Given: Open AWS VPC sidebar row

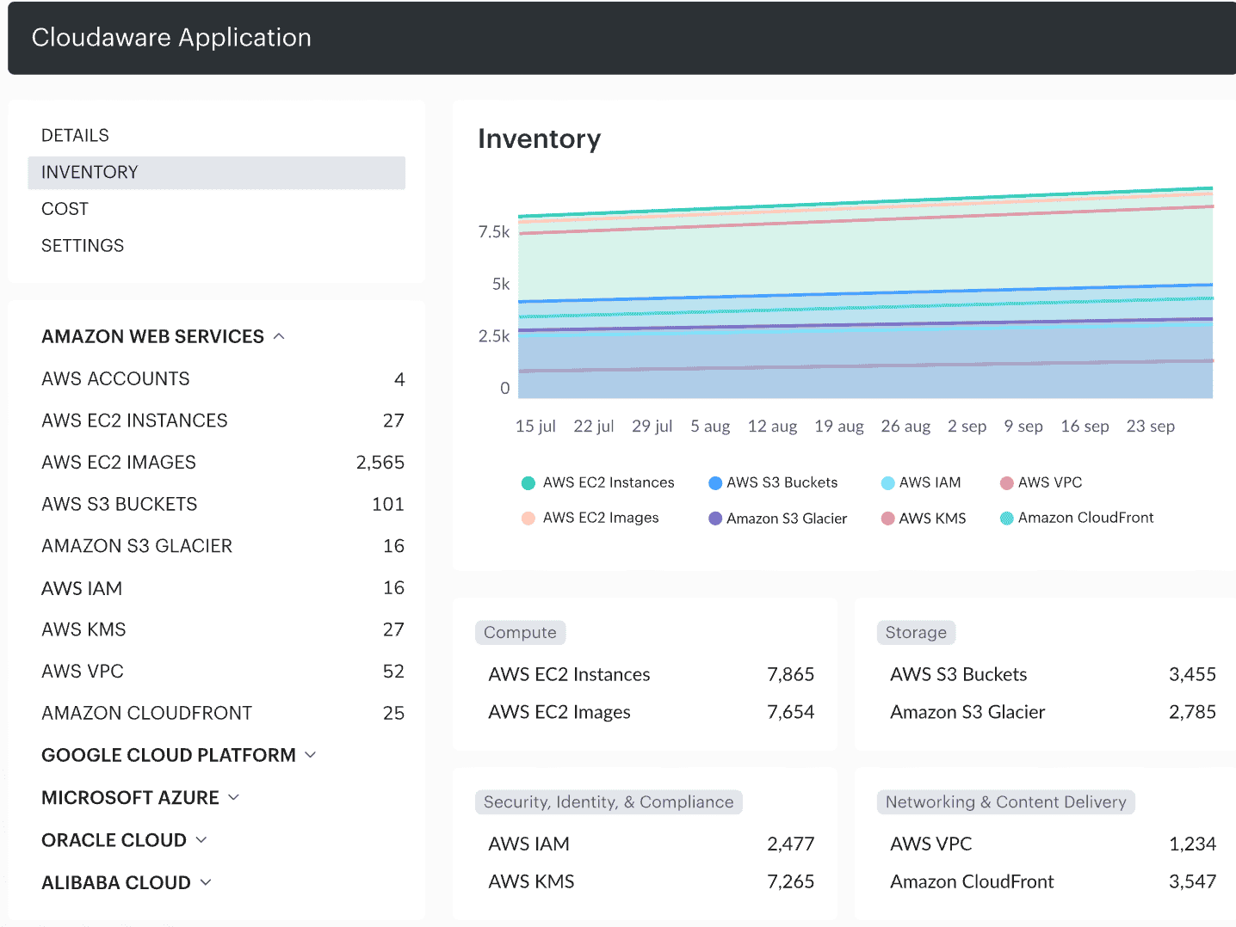Looking at the screenshot, I should tap(223, 672).
